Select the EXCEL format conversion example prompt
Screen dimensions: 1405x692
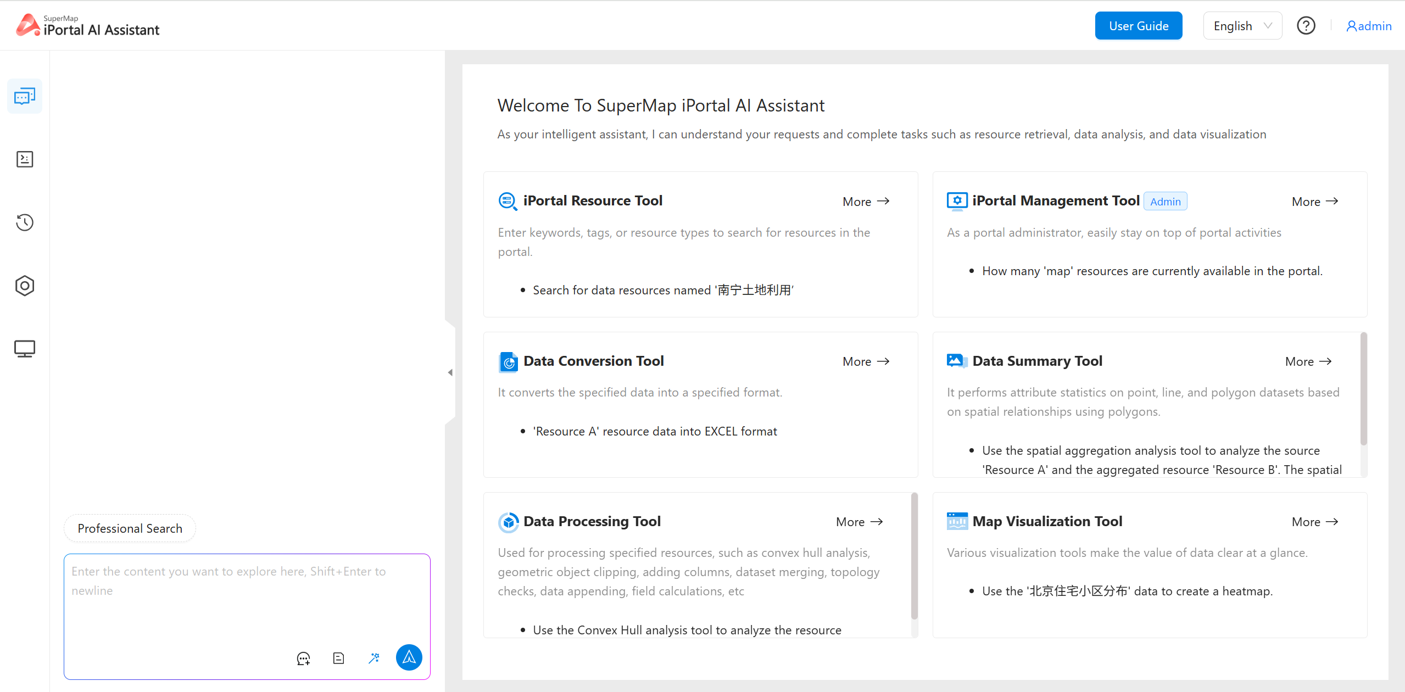point(655,431)
